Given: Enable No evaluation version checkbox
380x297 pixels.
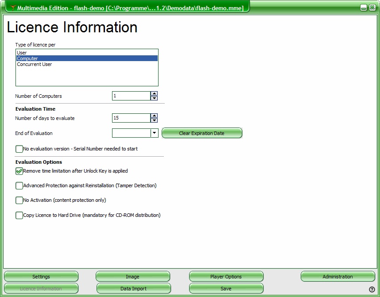Looking at the screenshot, I should point(19,149).
